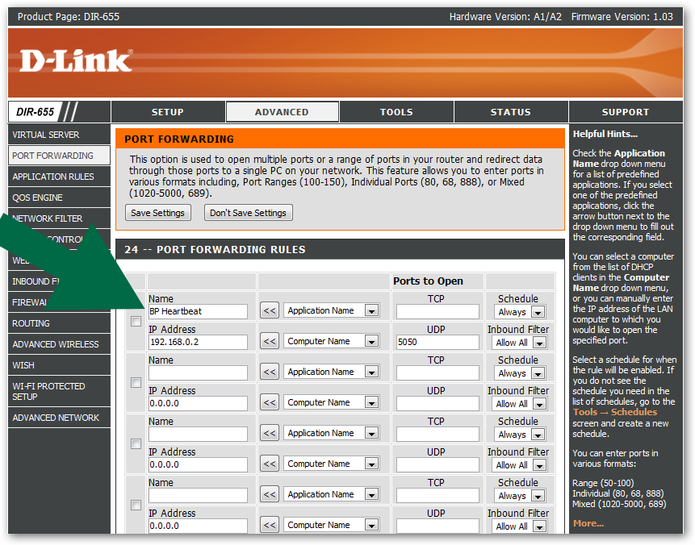Open ADVANCED NETWORK sidebar item
This screenshot has width=695, height=545.
(59, 418)
